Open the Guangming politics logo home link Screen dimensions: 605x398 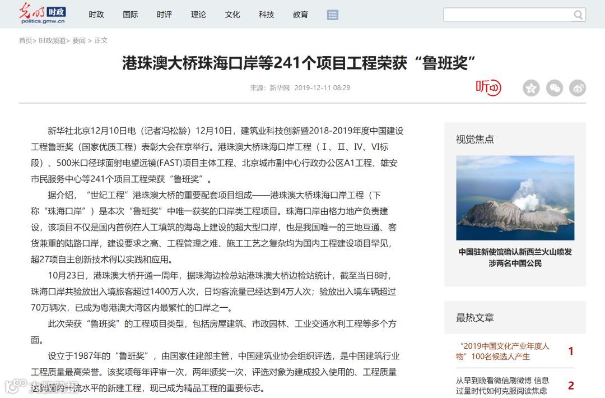pos(43,14)
